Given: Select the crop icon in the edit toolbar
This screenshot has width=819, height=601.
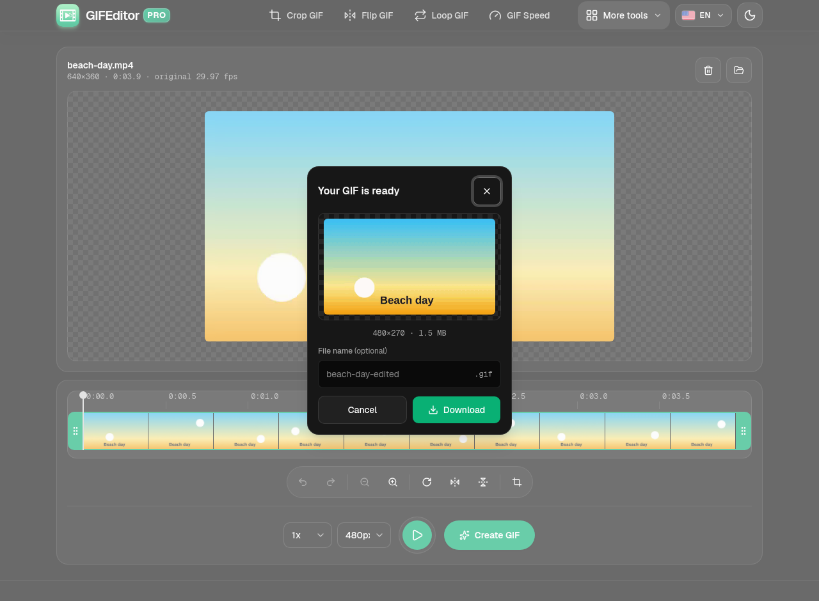Looking at the screenshot, I should click(517, 482).
